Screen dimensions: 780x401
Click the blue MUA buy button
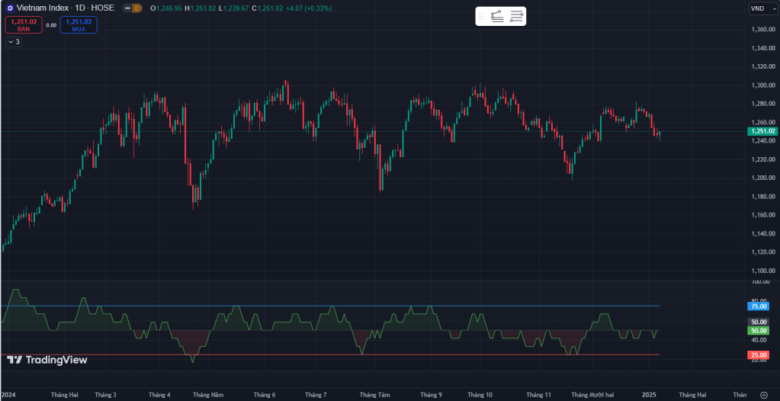tap(79, 25)
